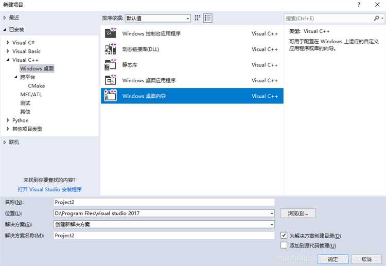
Task: Select MFC/ATL tree item
Action: (x=31, y=95)
